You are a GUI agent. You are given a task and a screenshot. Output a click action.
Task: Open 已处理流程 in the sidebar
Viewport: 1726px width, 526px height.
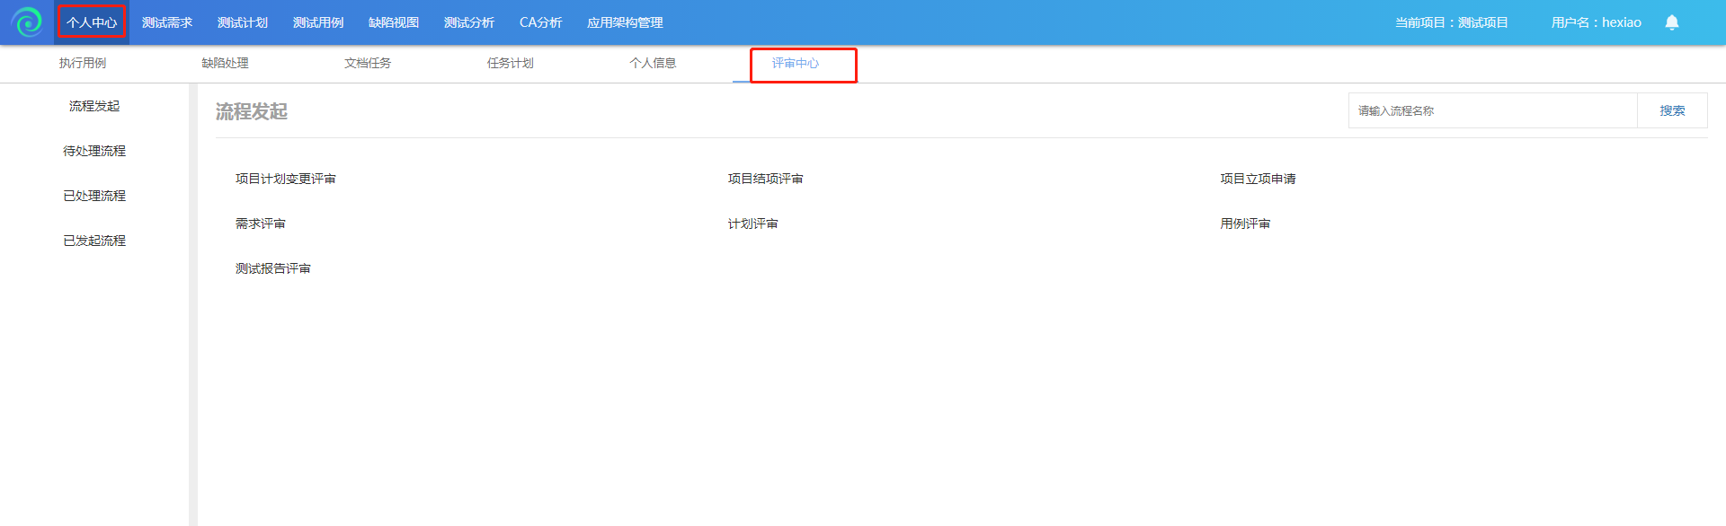[x=94, y=196]
